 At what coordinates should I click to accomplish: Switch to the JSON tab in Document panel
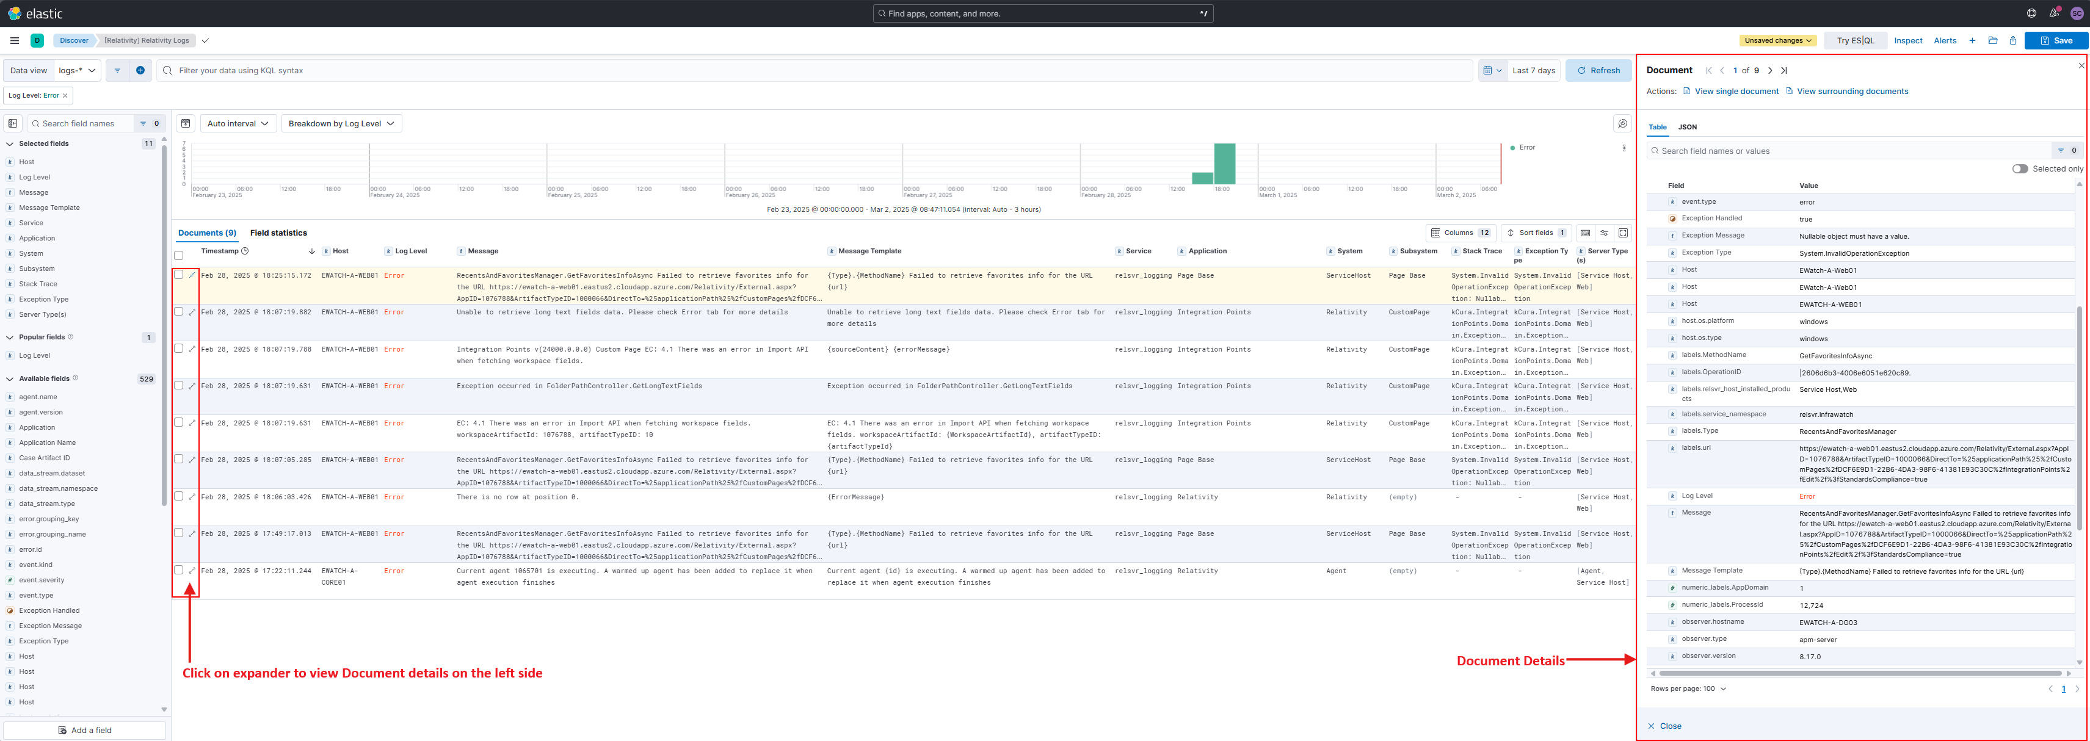pyautogui.click(x=1688, y=126)
